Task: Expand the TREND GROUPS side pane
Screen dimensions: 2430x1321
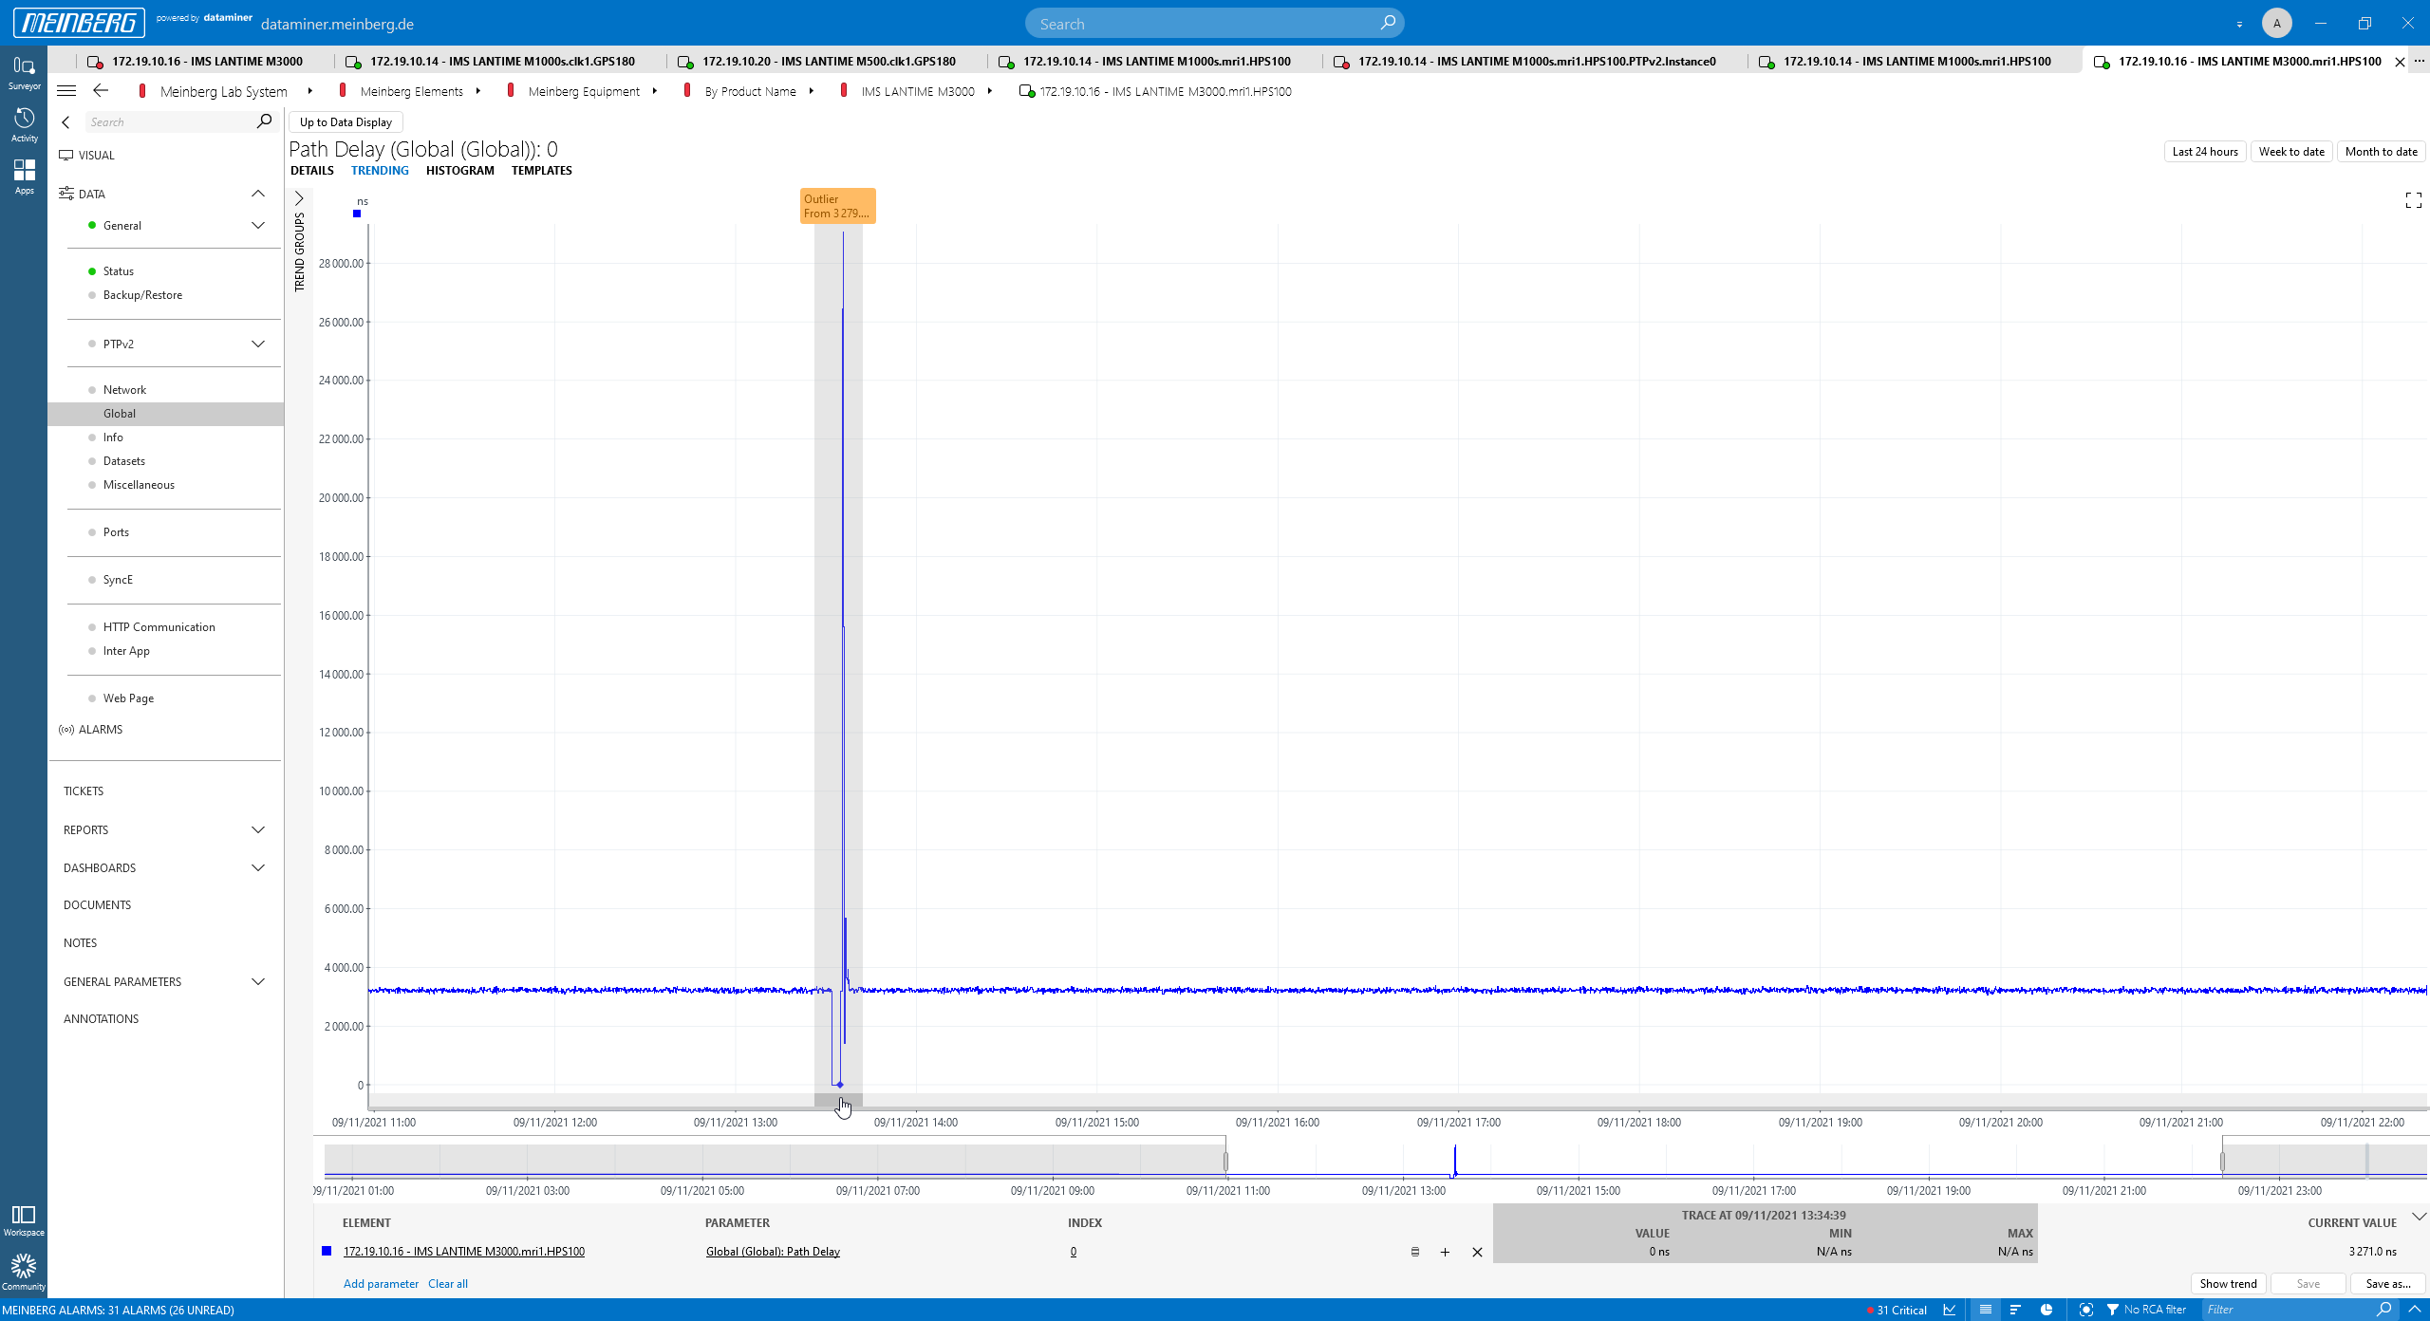Action: pyautogui.click(x=299, y=199)
